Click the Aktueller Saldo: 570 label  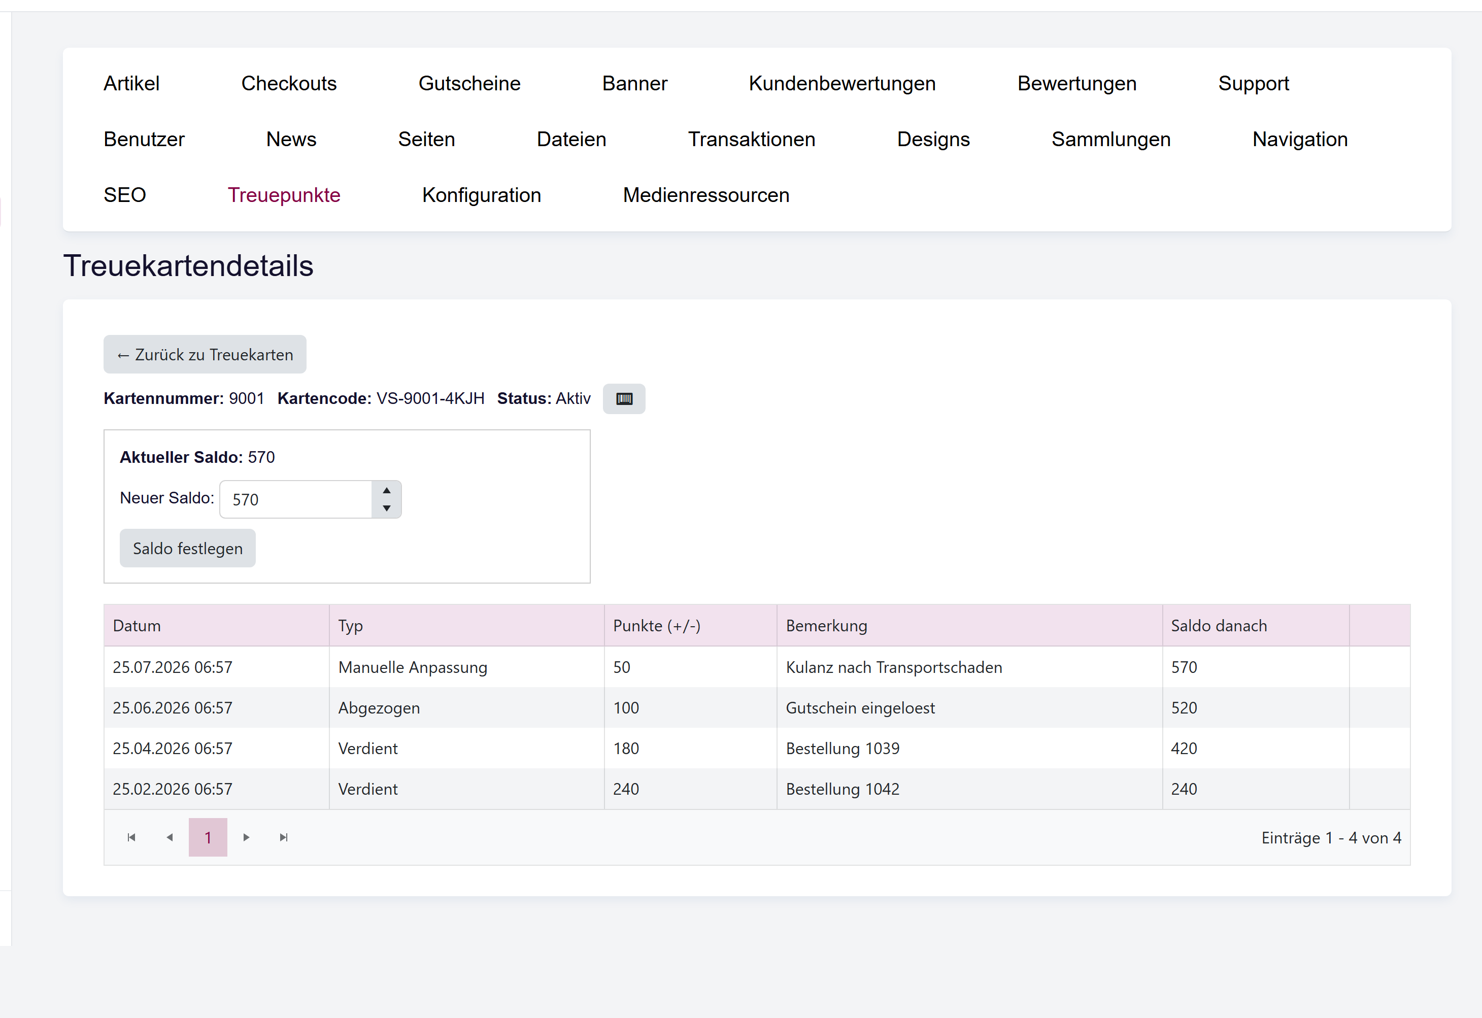(x=197, y=457)
